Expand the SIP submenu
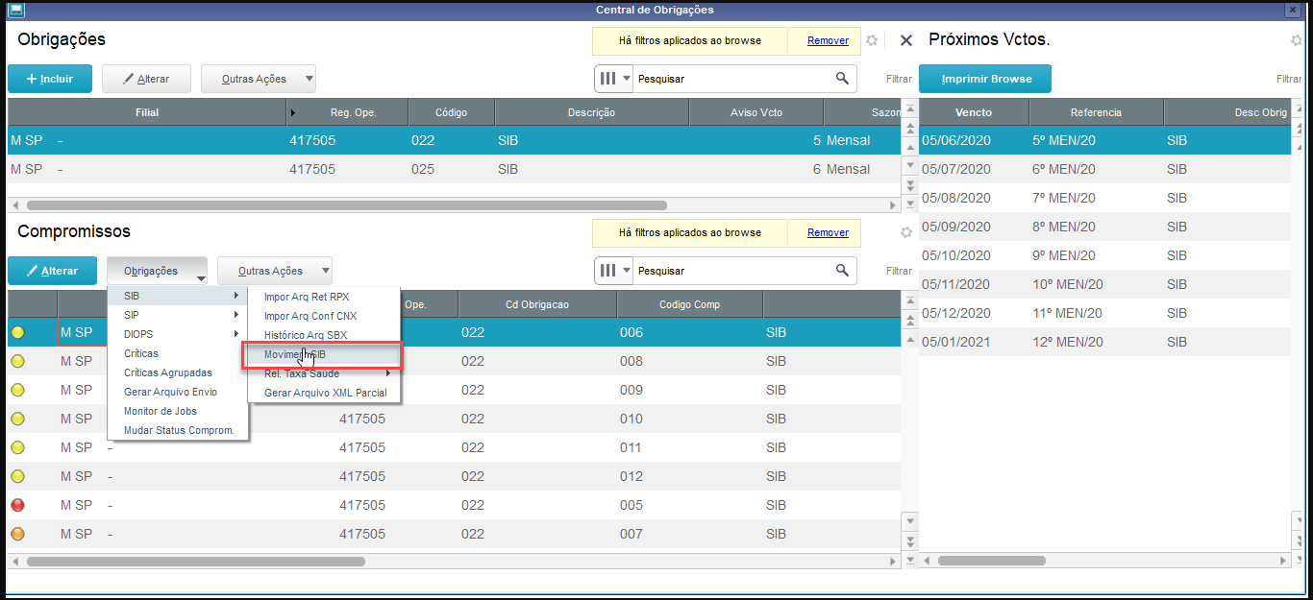The width and height of the screenshot is (1313, 600). 178,315
